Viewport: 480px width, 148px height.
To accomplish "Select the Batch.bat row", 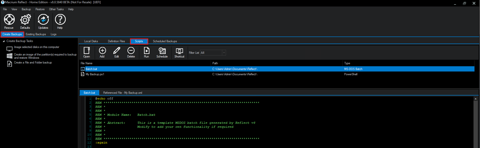I will click(x=277, y=69).
